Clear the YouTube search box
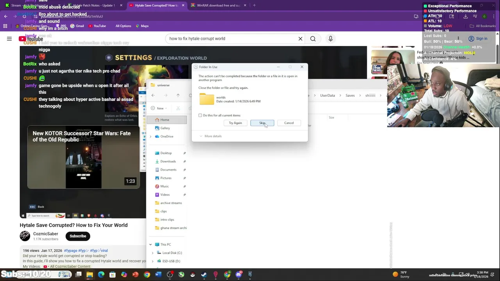The height and width of the screenshot is (281, 500). [x=300, y=39]
